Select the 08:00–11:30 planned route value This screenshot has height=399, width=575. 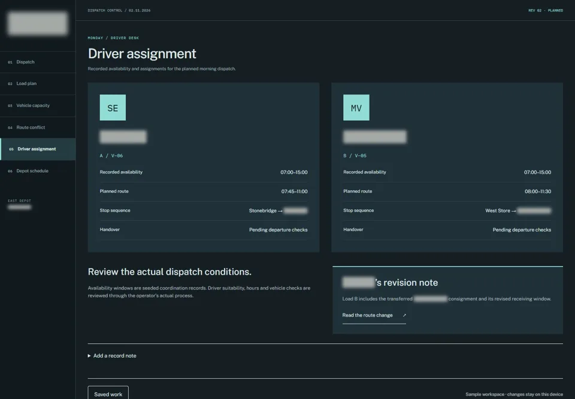pyautogui.click(x=538, y=191)
